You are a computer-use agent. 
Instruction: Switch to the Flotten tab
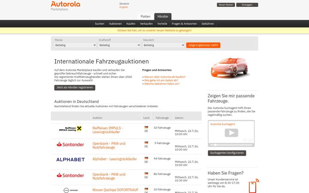(145, 17)
